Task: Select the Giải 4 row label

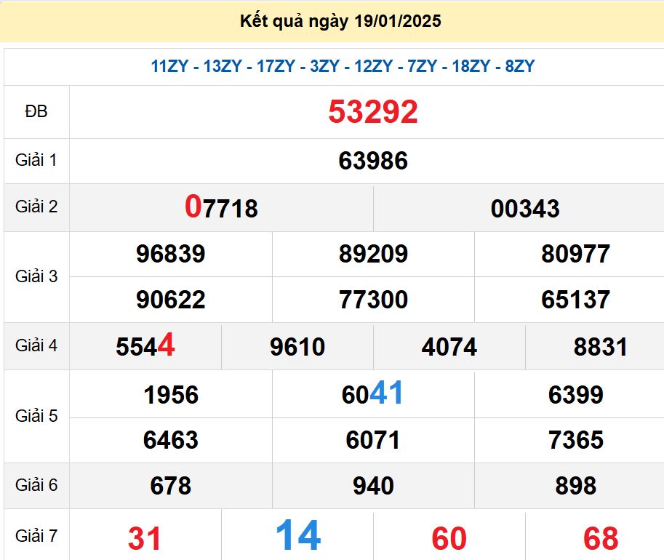Action: pyautogui.click(x=36, y=345)
